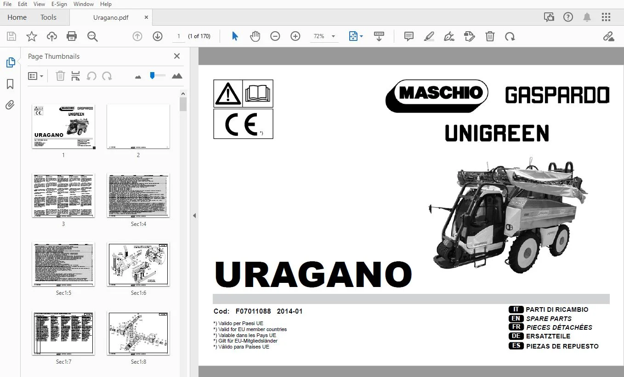Screen dimensions: 624x377
Task: Click the page number input field
Action: (178, 36)
